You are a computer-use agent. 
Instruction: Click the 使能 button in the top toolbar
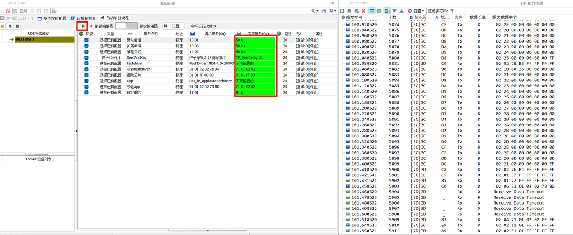(20, 11)
